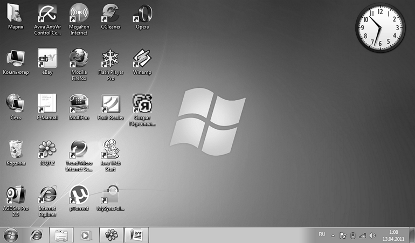Click the analog clock desktop gadget
415x243 pixels.
tap(380, 26)
